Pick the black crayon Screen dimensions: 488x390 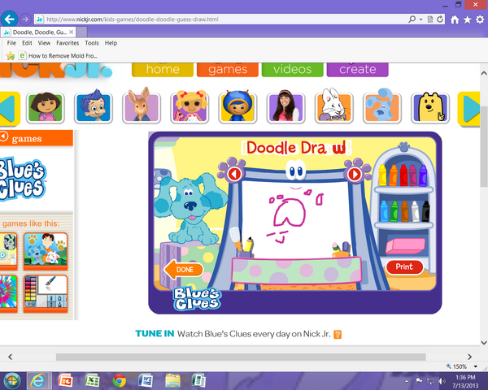tap(425, 211)
